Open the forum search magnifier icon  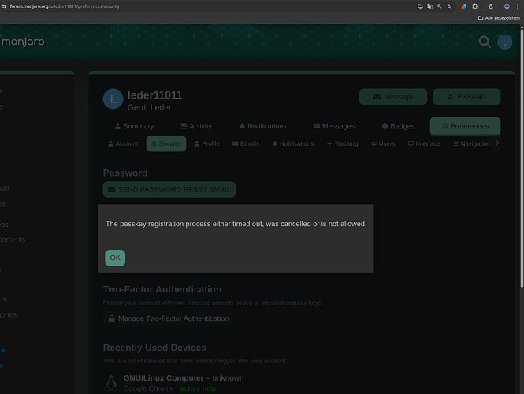click(485, 42)
